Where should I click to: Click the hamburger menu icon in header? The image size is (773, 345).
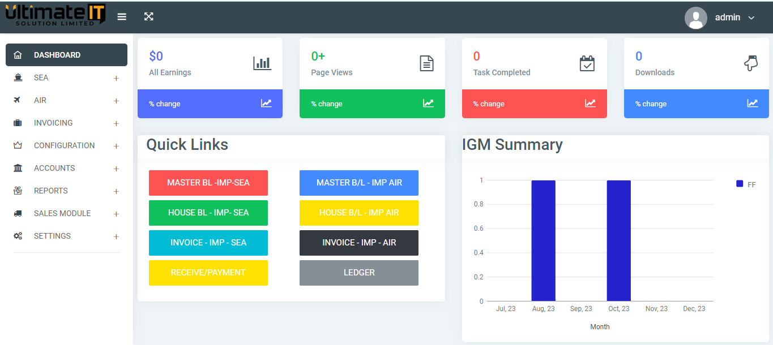tap(122, 16)
